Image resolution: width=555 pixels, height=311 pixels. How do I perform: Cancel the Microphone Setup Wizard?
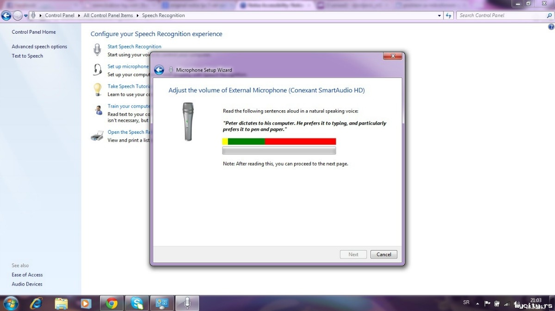coord(384,254)
